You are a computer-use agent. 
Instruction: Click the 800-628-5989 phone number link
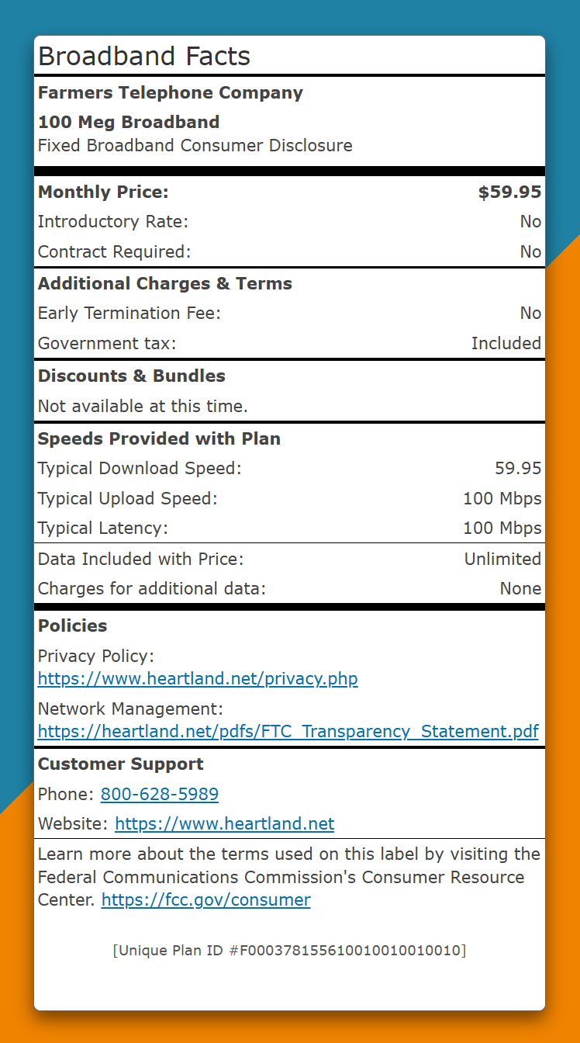coord(160,794)
